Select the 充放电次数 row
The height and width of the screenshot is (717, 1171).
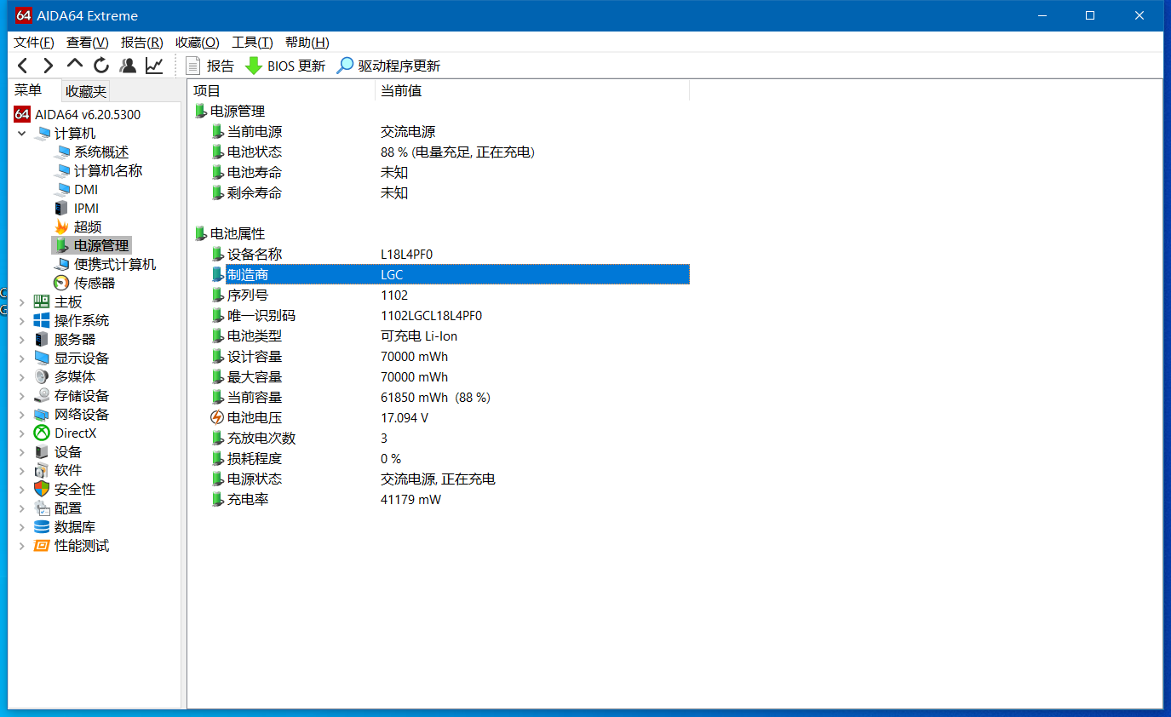pyautogui.click(x=450, y=438)
